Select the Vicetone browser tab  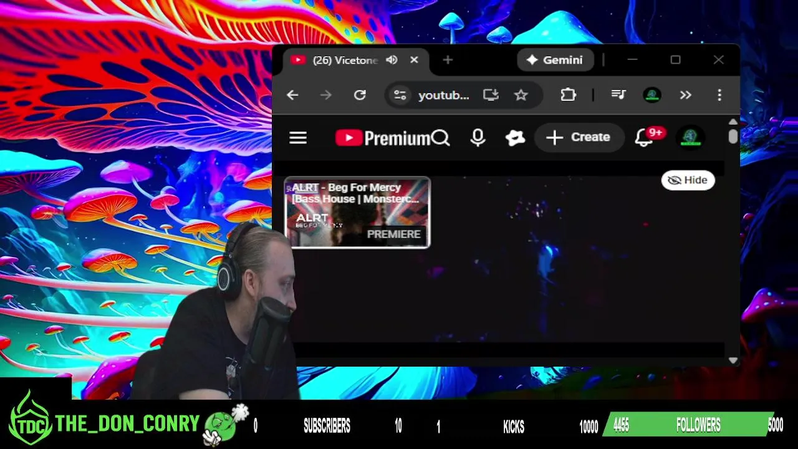coord(357,60)
